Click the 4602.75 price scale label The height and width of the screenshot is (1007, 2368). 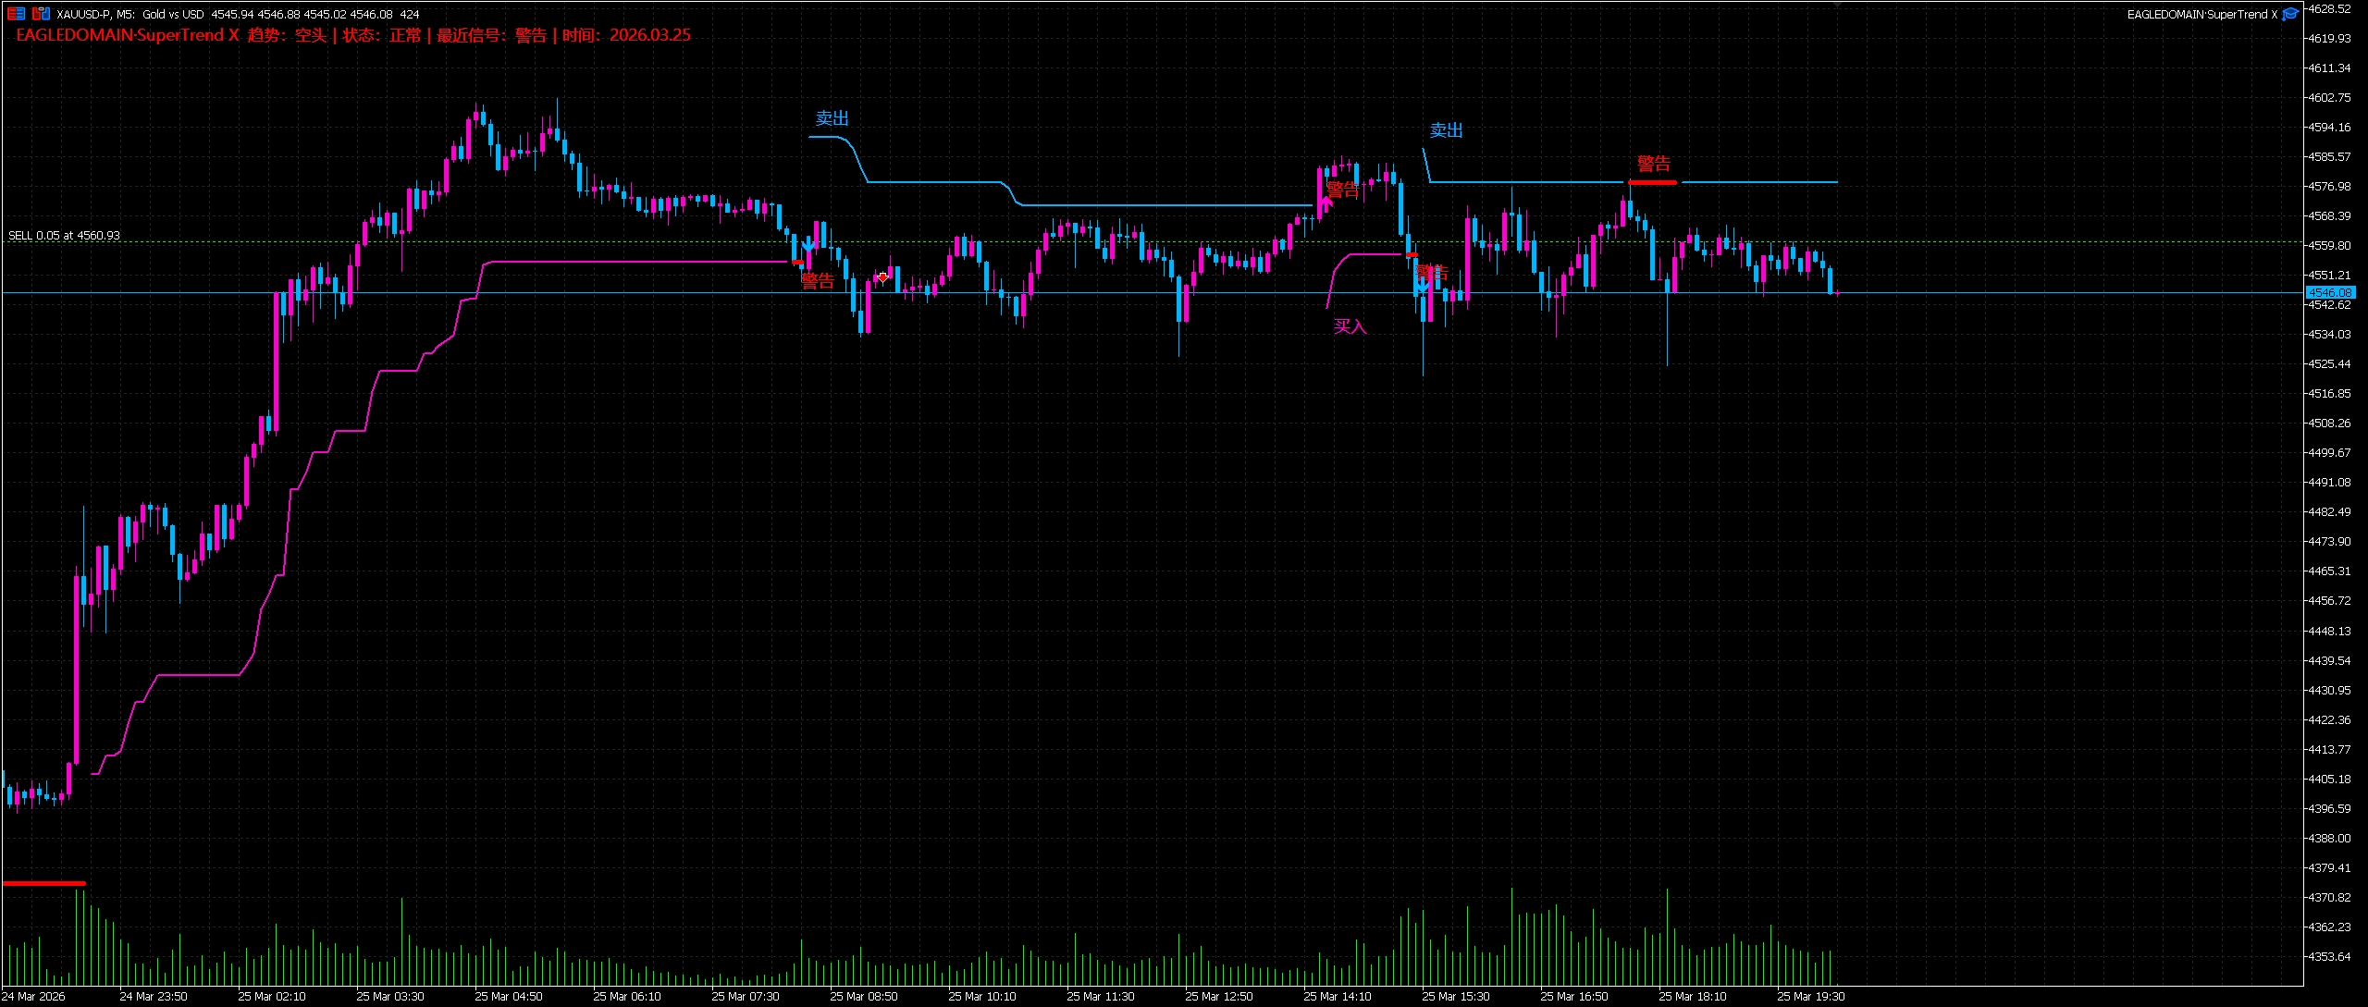pyautogui.click(x=2329, y=97)
